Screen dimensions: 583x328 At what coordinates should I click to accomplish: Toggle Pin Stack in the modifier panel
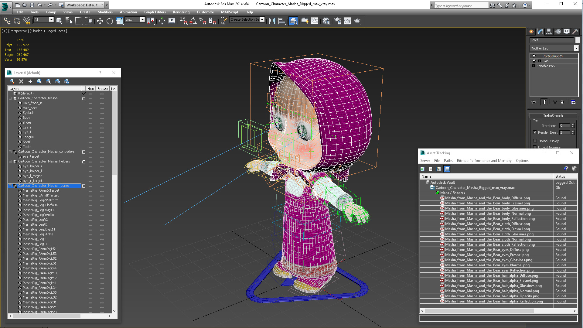tap(534, 102)
